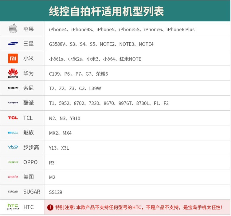Click the red Huawei logo
This screenshot has height=216, width=231.
[13, 73]
